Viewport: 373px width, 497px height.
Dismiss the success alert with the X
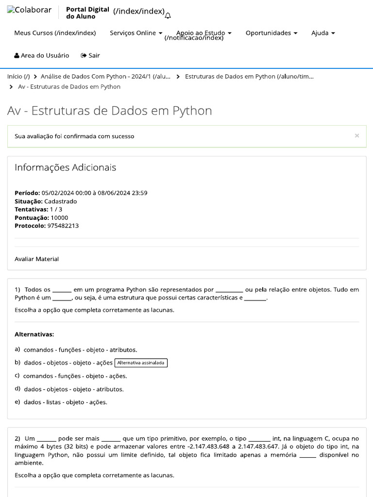(357, 136)
